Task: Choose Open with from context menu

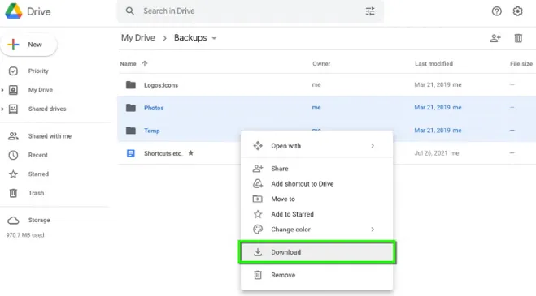Action: click(x=317, y=146)
